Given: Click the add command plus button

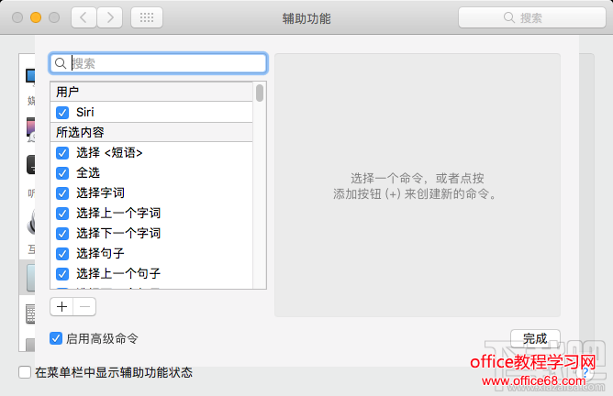Looking at the screenshot, I should point(61,306).
